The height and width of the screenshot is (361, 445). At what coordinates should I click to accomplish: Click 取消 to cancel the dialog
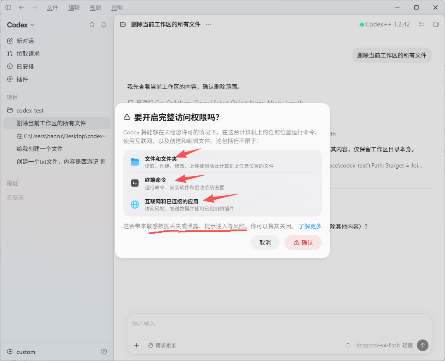point(265,243)
